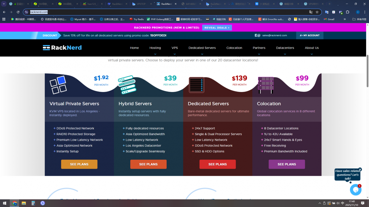The width and height of the screenshot is (369, 207).
Task: Click the racknerd.com address bar
Action: (x=170, y=12)
